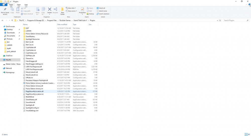
Task: Select Downloads in navigation pane
Action: click(11, 33)
